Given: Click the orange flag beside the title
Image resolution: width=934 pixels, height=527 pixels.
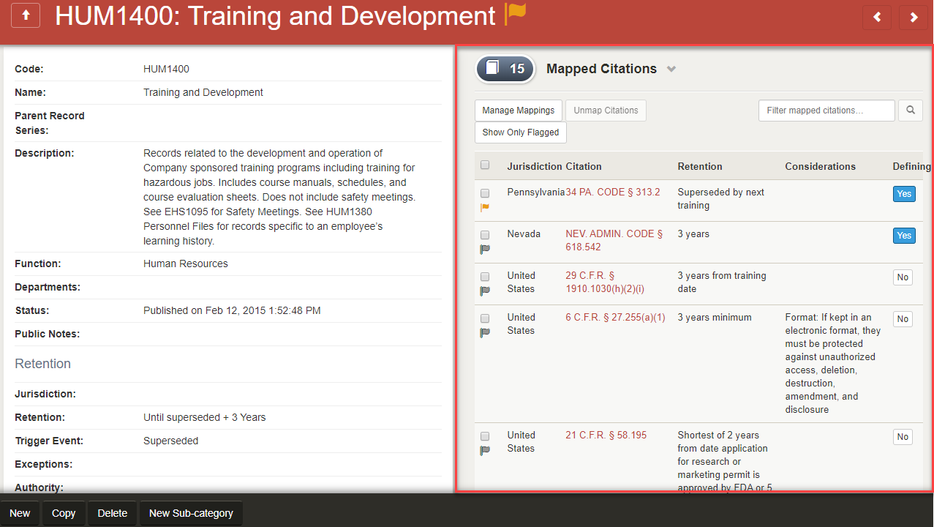Looking at the screenshot, I should 516,13.
